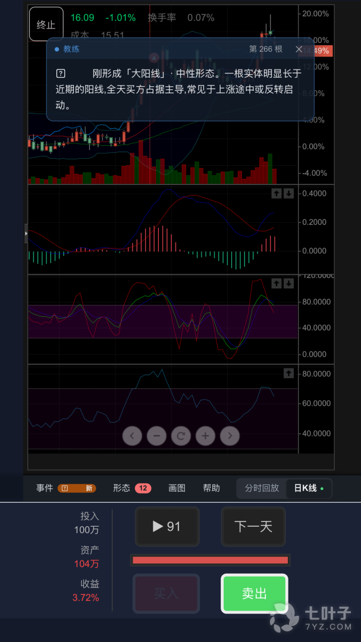The height and width of the screenshot is (642, 361).
Task: Click the 收益 3.72% value
Action: click(86, 598)
